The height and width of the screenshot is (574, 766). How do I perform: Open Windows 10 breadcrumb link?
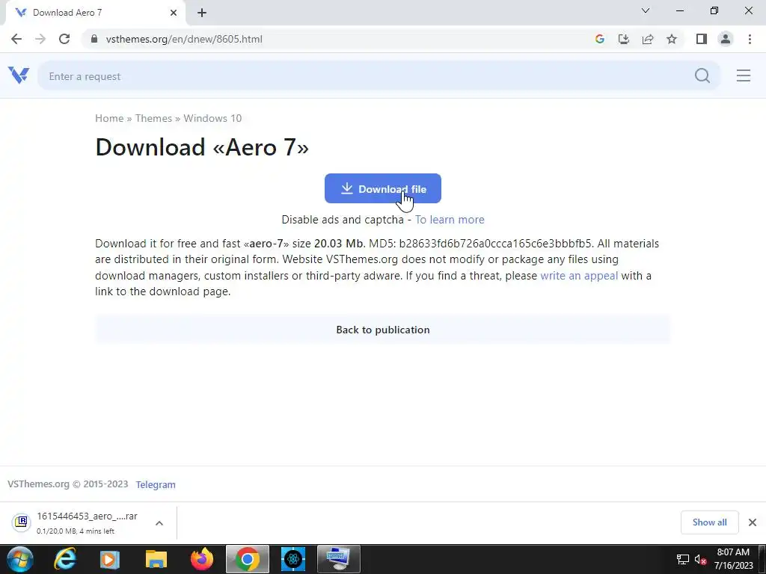point(212,118)
